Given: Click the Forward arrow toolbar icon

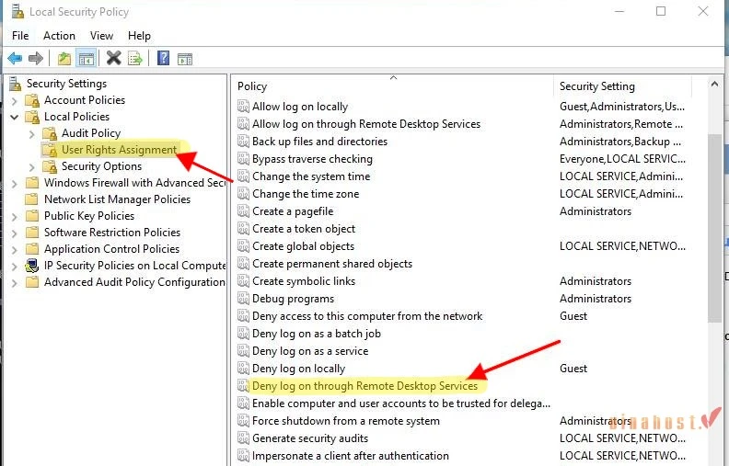Looking at the screenshot, I should pos(36,59).
